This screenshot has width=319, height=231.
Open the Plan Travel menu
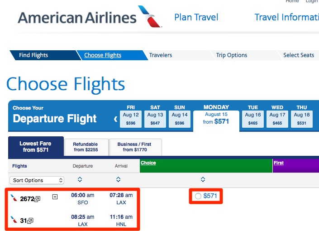[x=196, y=17]
